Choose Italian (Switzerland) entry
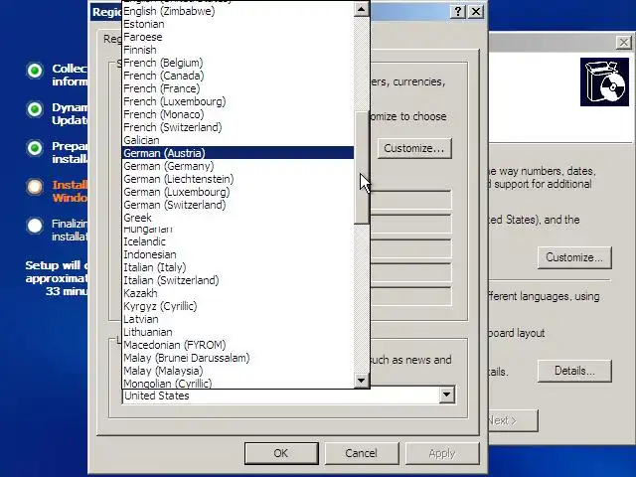The height and width of the screenshot is (477, 636). click(238, 280)
